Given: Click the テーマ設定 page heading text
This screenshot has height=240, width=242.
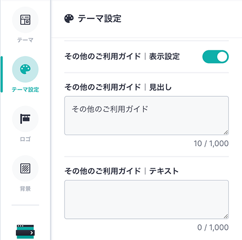Looking at the screenshot, I should pyautogui.click(x=99, y=19).
